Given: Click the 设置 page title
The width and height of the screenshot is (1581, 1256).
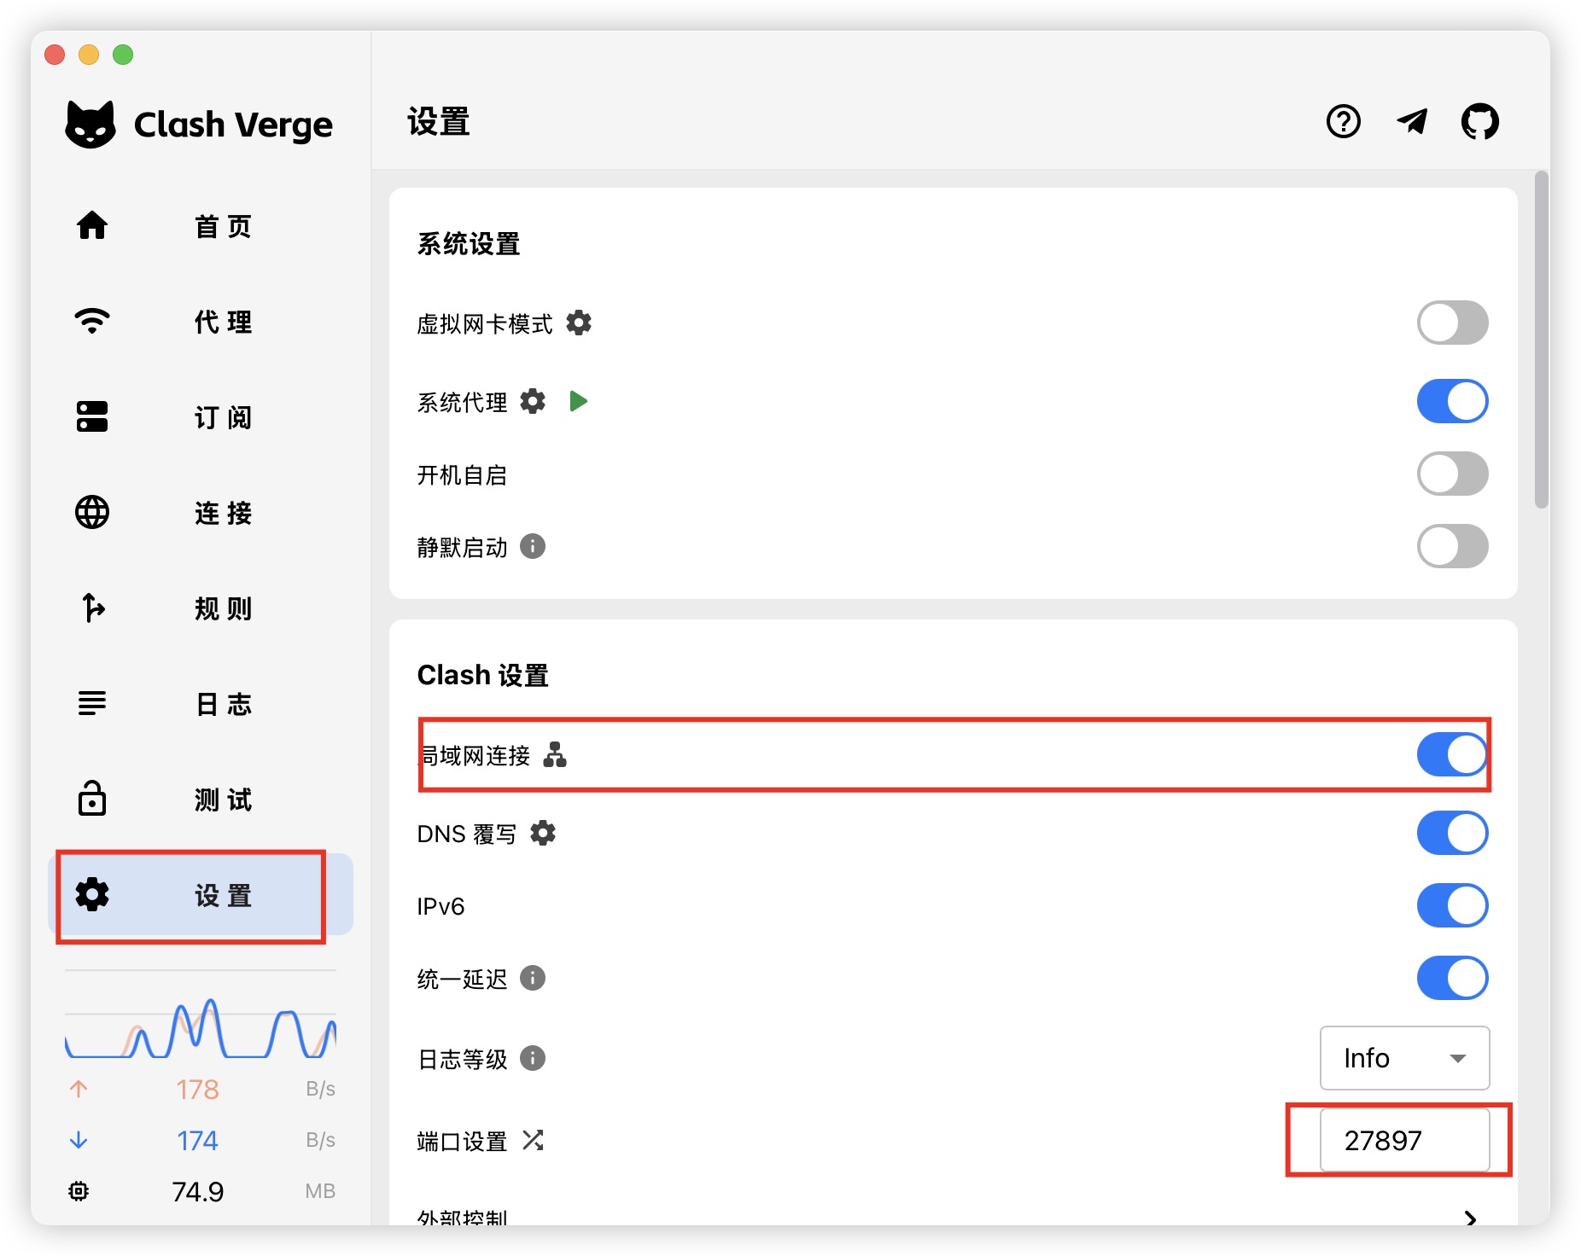Looking at the screenshot, I should click(x=439, y=122).
